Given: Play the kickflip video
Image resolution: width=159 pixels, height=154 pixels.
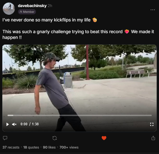Looking at the screenshot, I should [x=8, y=124].
